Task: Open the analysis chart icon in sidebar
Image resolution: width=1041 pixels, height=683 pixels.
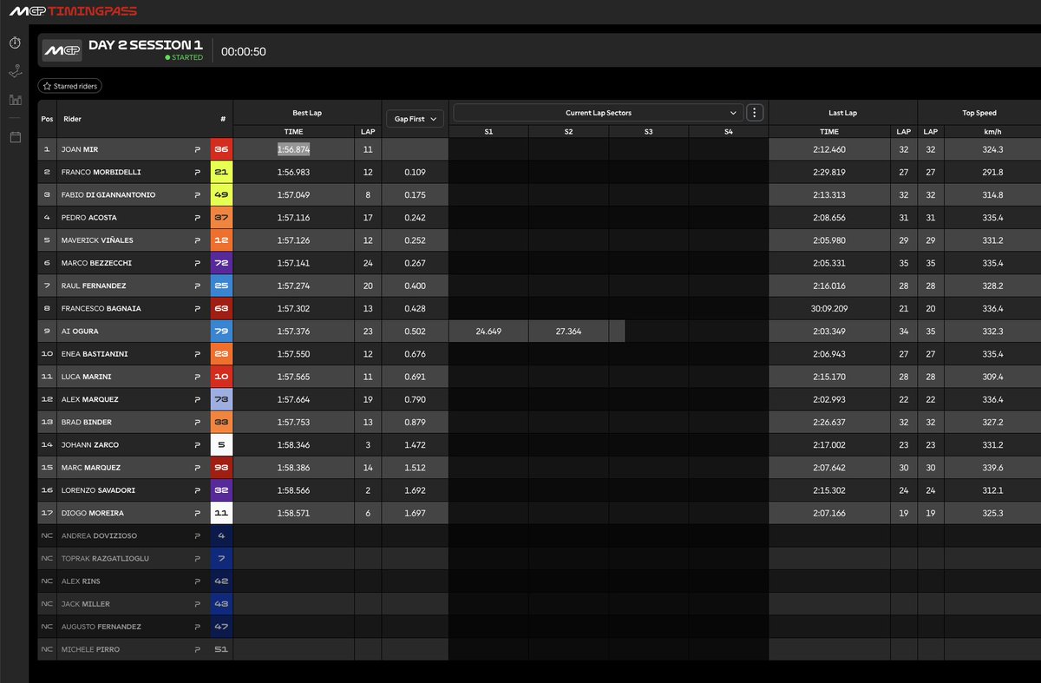Action: coord(15,100)
